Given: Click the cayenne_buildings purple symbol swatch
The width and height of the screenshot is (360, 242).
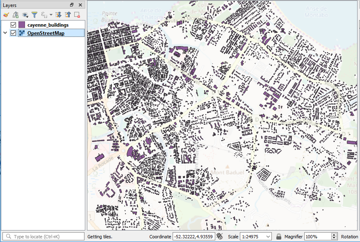Looking at the screenshot, I should pos(21,25).
